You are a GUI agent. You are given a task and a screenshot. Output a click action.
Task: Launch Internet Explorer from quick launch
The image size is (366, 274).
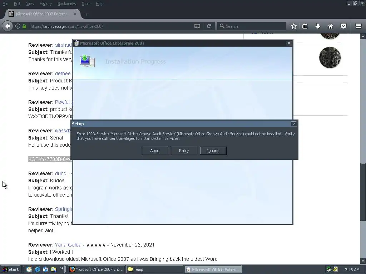[x=37, y=269]
